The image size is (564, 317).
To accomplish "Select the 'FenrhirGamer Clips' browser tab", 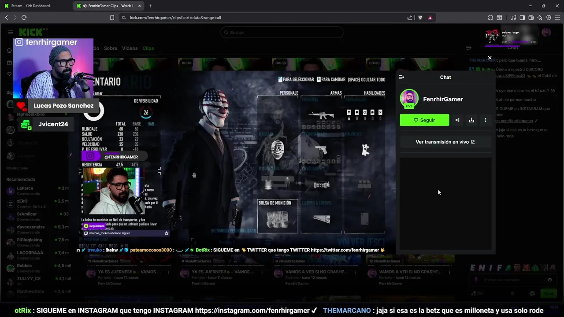I will [x=109, y=6].
